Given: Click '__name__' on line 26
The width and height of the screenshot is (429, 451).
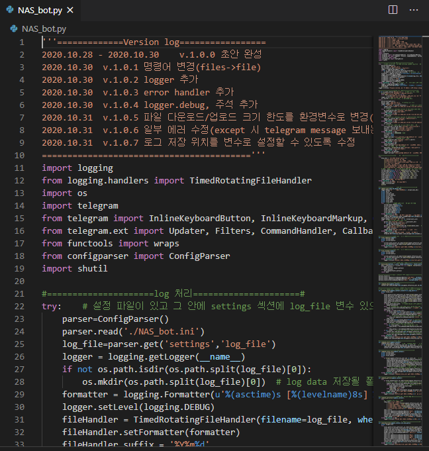Looking at the screenshot, I should (x=220, y=357).
